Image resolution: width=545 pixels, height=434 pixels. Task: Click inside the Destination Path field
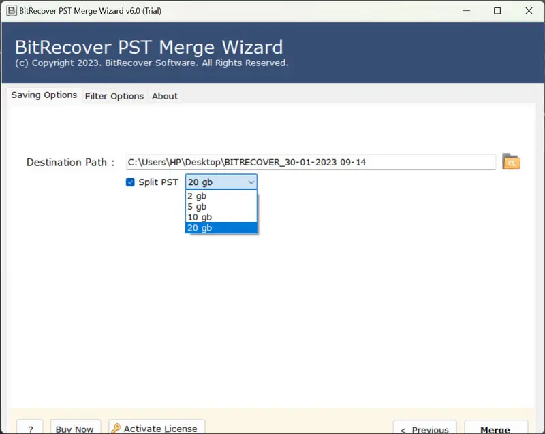pos(311,162)
